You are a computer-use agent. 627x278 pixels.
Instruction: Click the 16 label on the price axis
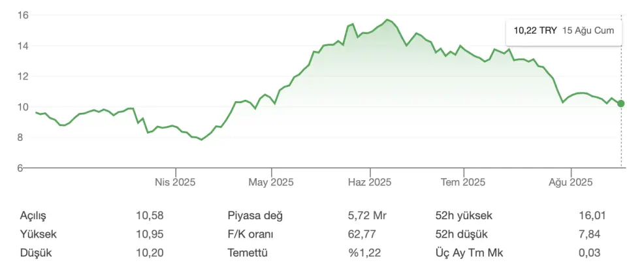pos(22,15)
